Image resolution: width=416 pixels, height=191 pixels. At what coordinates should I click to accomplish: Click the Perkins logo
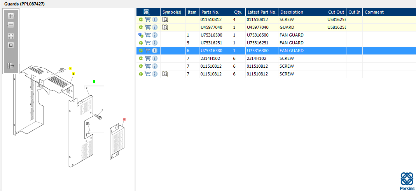click(x=407, y=181)
